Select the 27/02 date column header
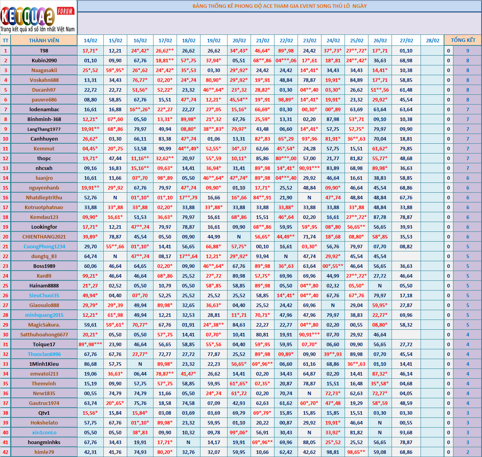The height and width of the screenshot is (457, 482). 406,40
